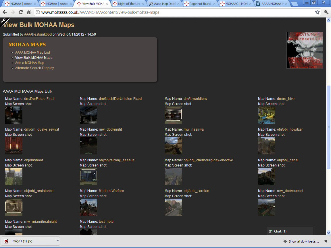
Task: Open the obj/bob_caretan map link
Action: [x=196, y=191]
